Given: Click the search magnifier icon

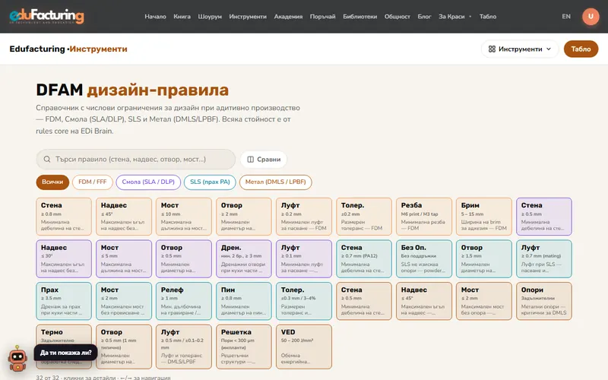Looking at the screenshot, I should click(x=47, y=160).
